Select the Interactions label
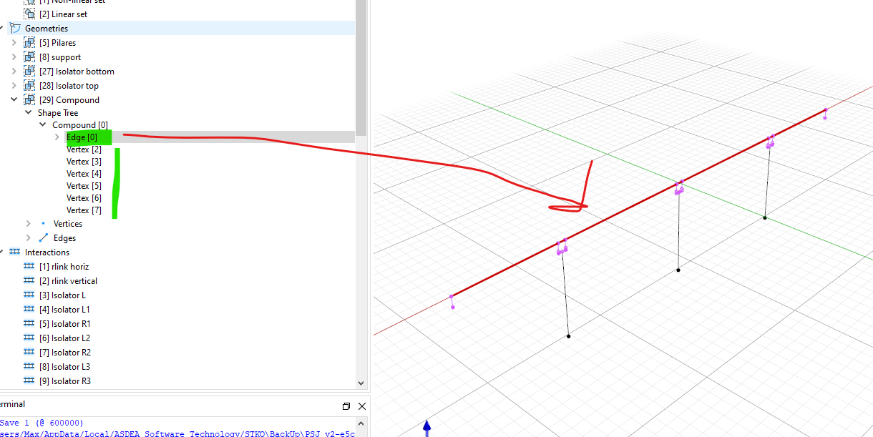This screenshot has height=437, width=873. pos(47,252)
